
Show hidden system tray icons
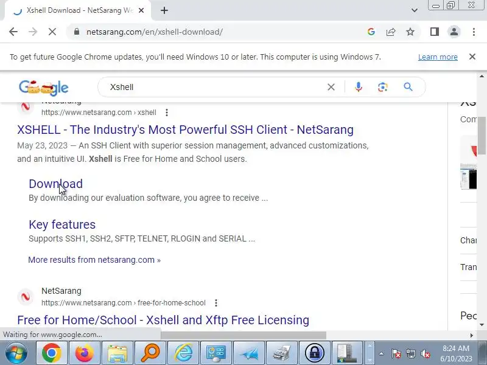pos(381,353)
